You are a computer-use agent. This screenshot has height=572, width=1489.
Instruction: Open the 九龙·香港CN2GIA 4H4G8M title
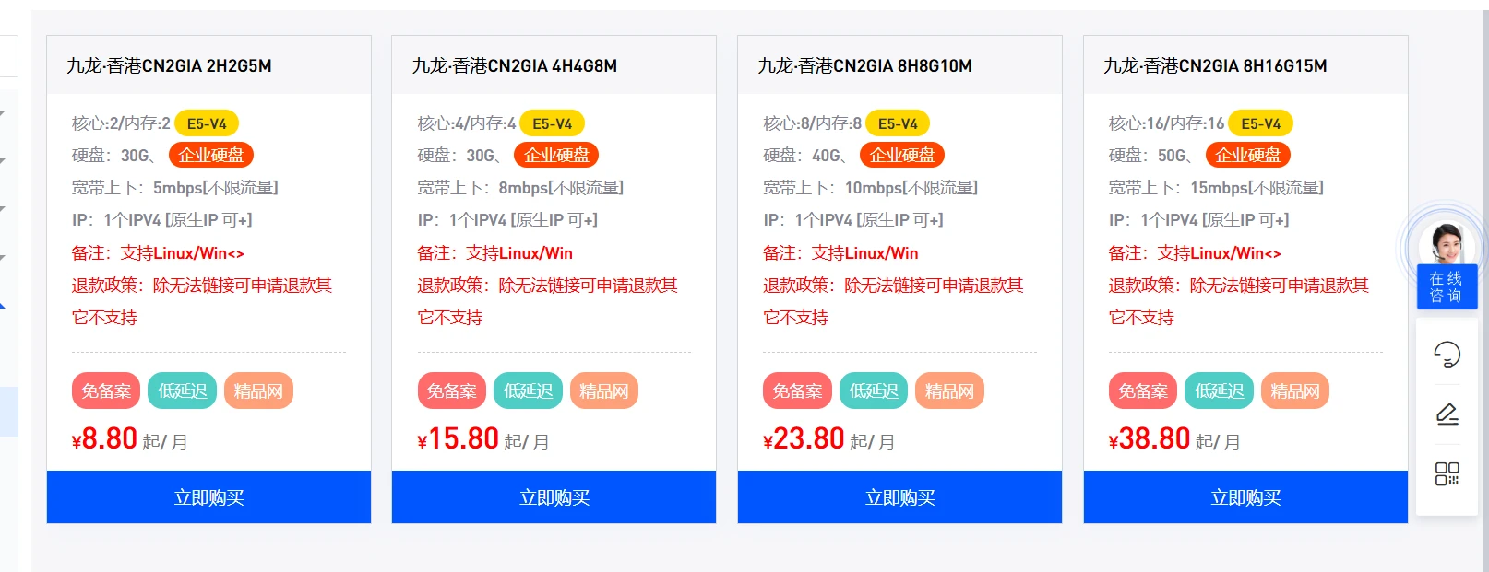click(x=515, y=65)
